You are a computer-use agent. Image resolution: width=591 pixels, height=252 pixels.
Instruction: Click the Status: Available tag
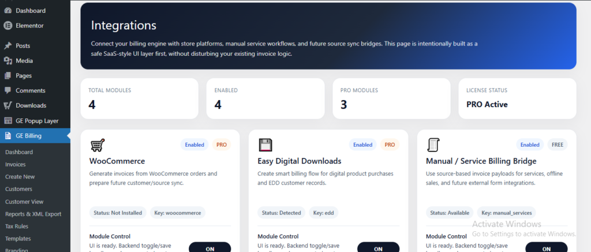pyautogui.click(x=450, y=212)
